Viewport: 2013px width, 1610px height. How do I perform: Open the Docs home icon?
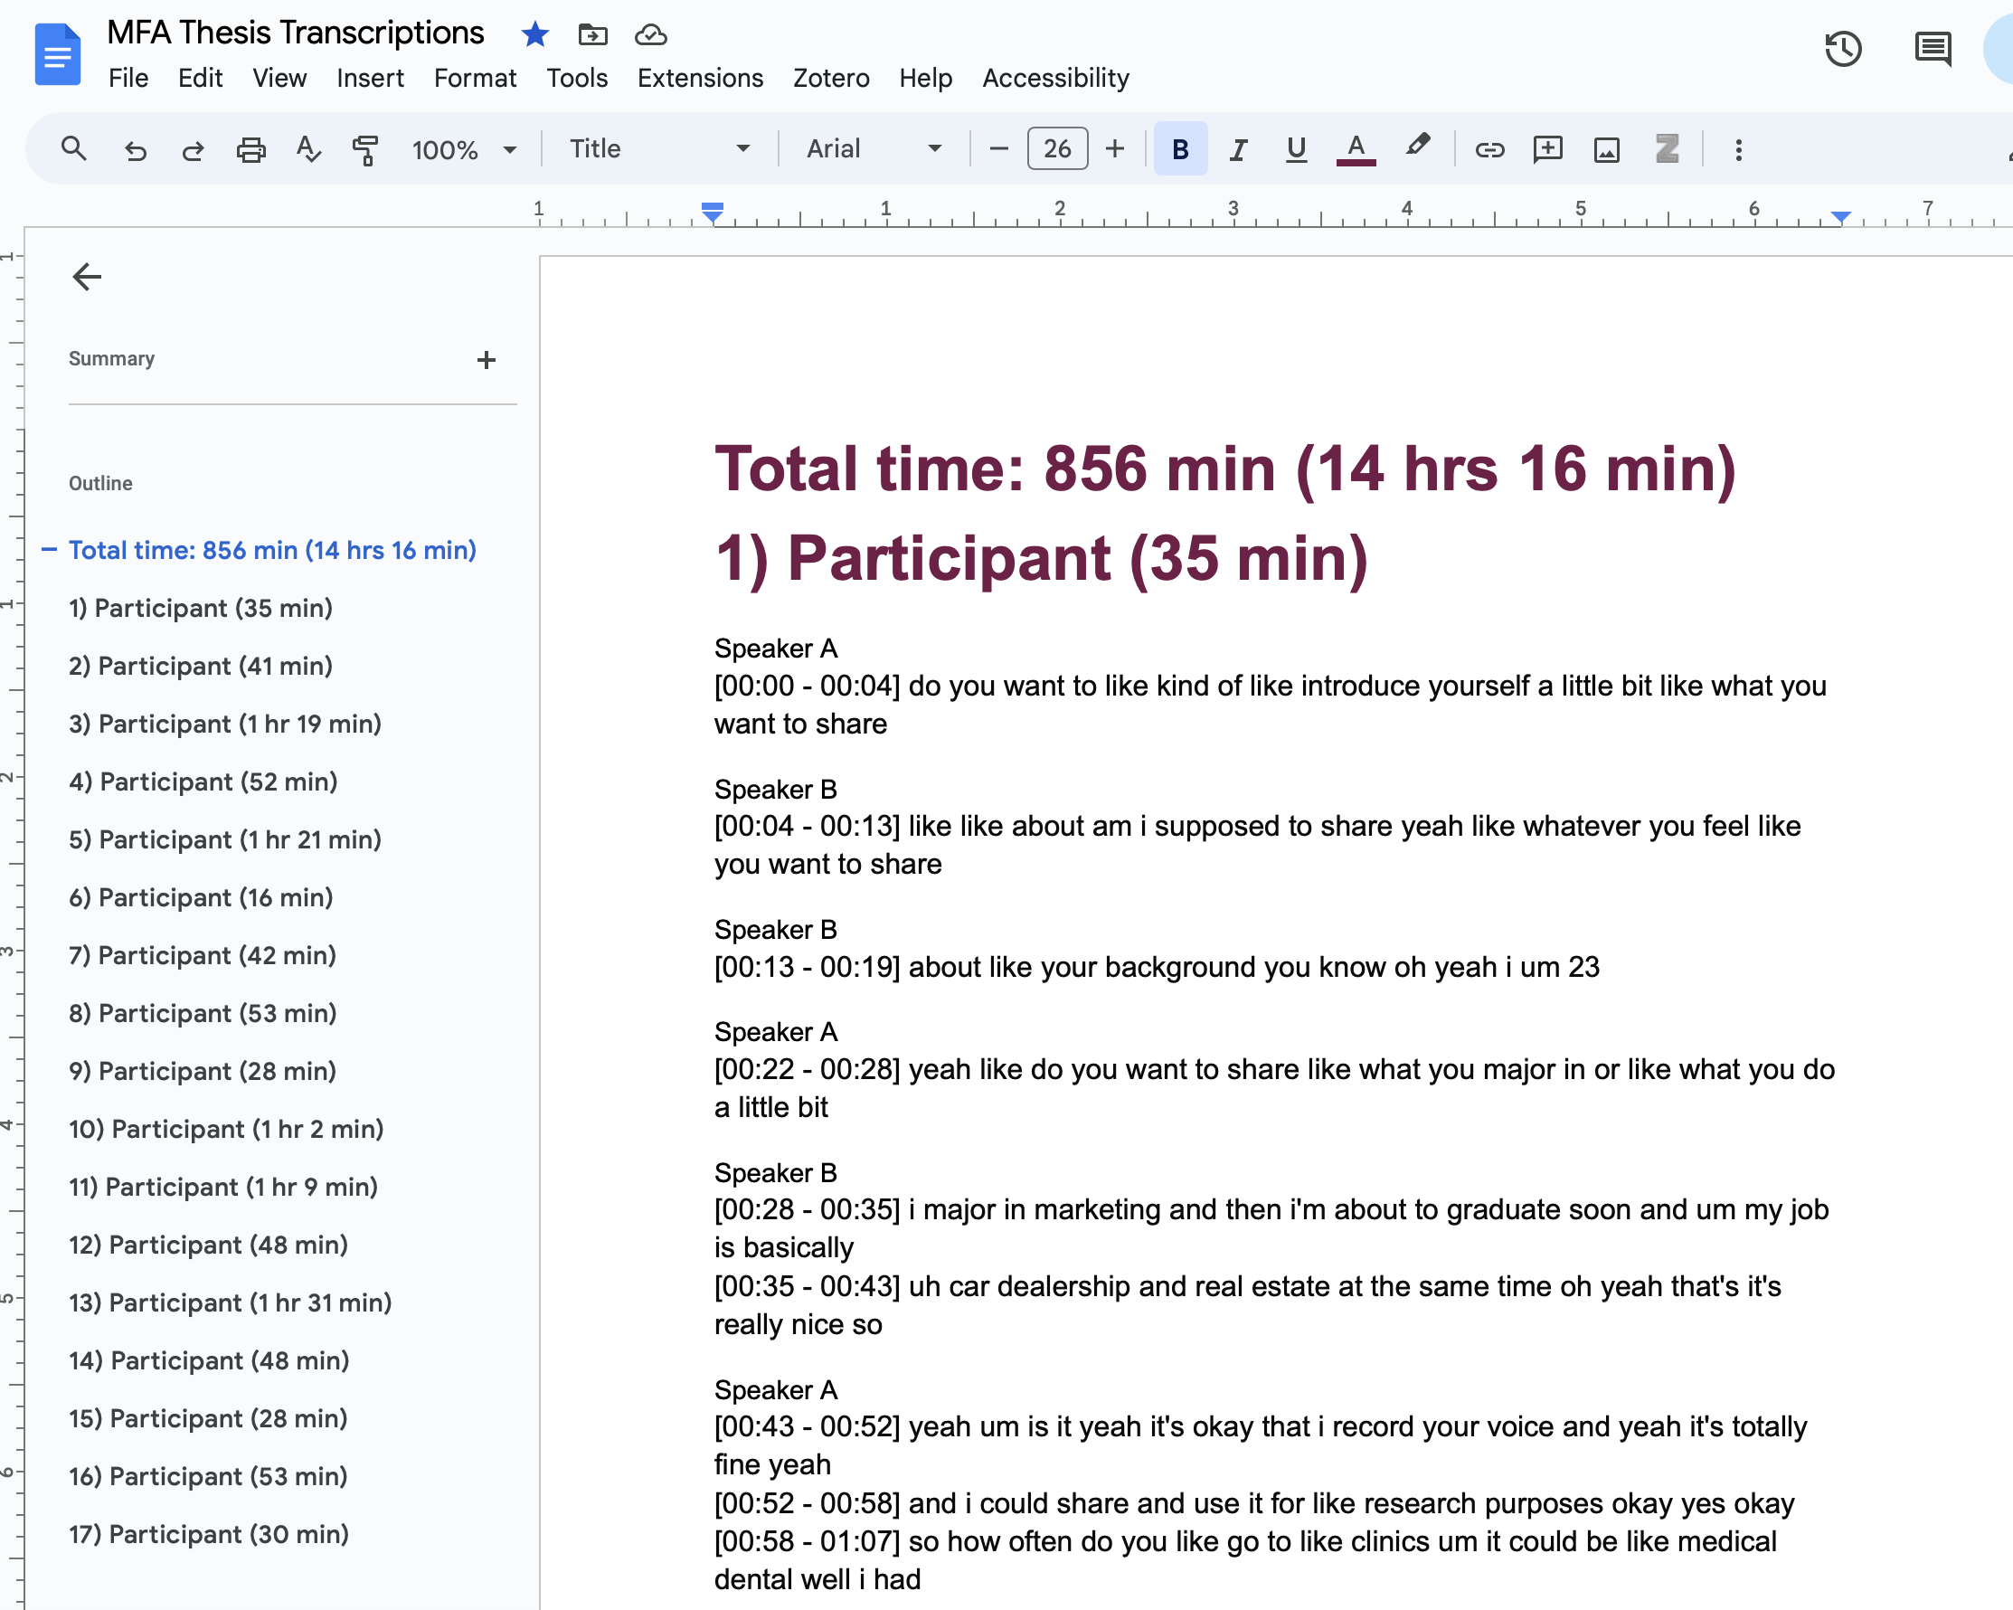pyautogui.click(x=57, y=54)
